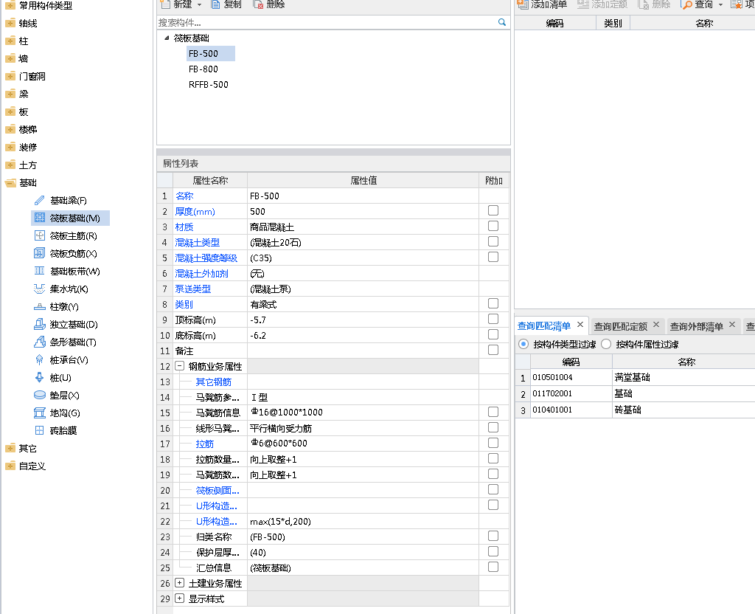Switch to the 查询外部清单 tab

[696, 326]
